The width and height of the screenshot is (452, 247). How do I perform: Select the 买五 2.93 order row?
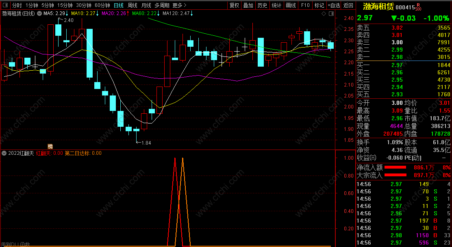tap(404, 94)
